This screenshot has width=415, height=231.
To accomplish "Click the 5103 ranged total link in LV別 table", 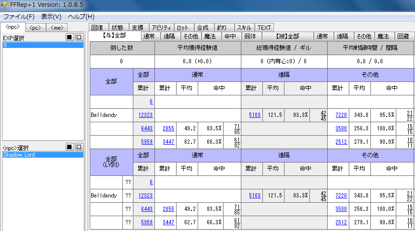I will tap(254, 196).
